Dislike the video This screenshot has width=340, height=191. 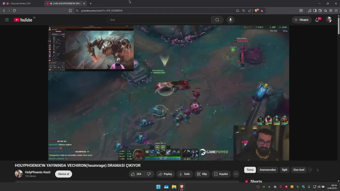click(149, 174)
